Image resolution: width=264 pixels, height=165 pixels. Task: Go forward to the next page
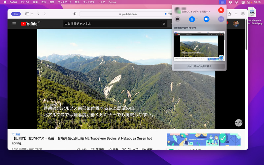tap(45, 14)
